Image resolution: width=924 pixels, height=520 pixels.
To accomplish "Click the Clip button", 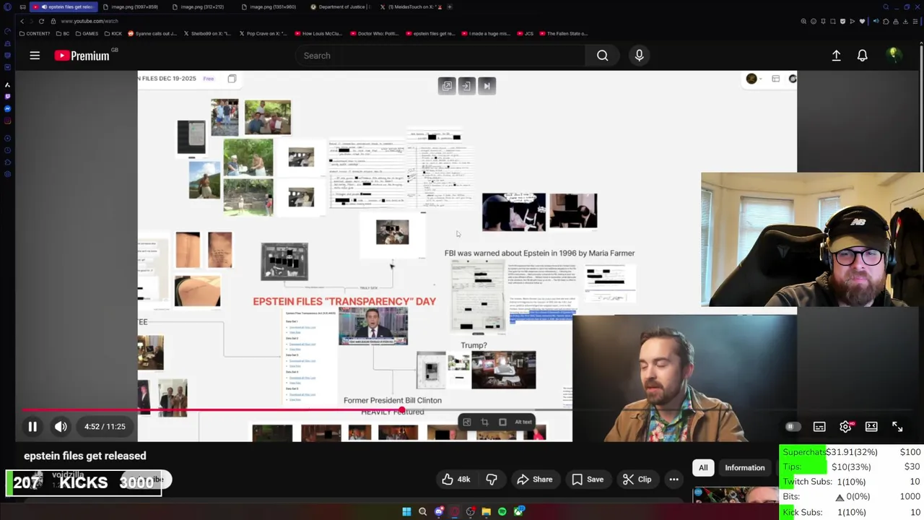I will (x=637, y=480).
